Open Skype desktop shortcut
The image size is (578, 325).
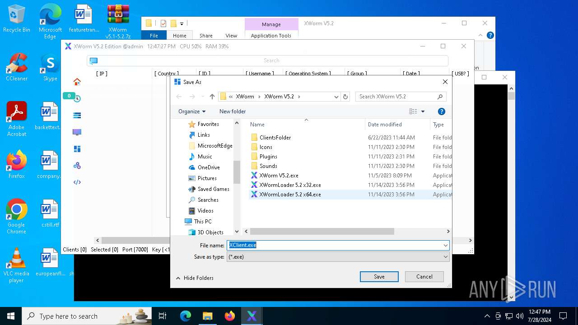pyautogui.click(x=50, y=67)
